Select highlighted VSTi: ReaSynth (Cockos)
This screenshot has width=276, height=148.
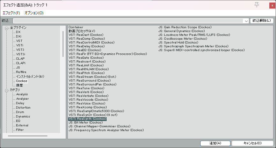pos(88,119)
